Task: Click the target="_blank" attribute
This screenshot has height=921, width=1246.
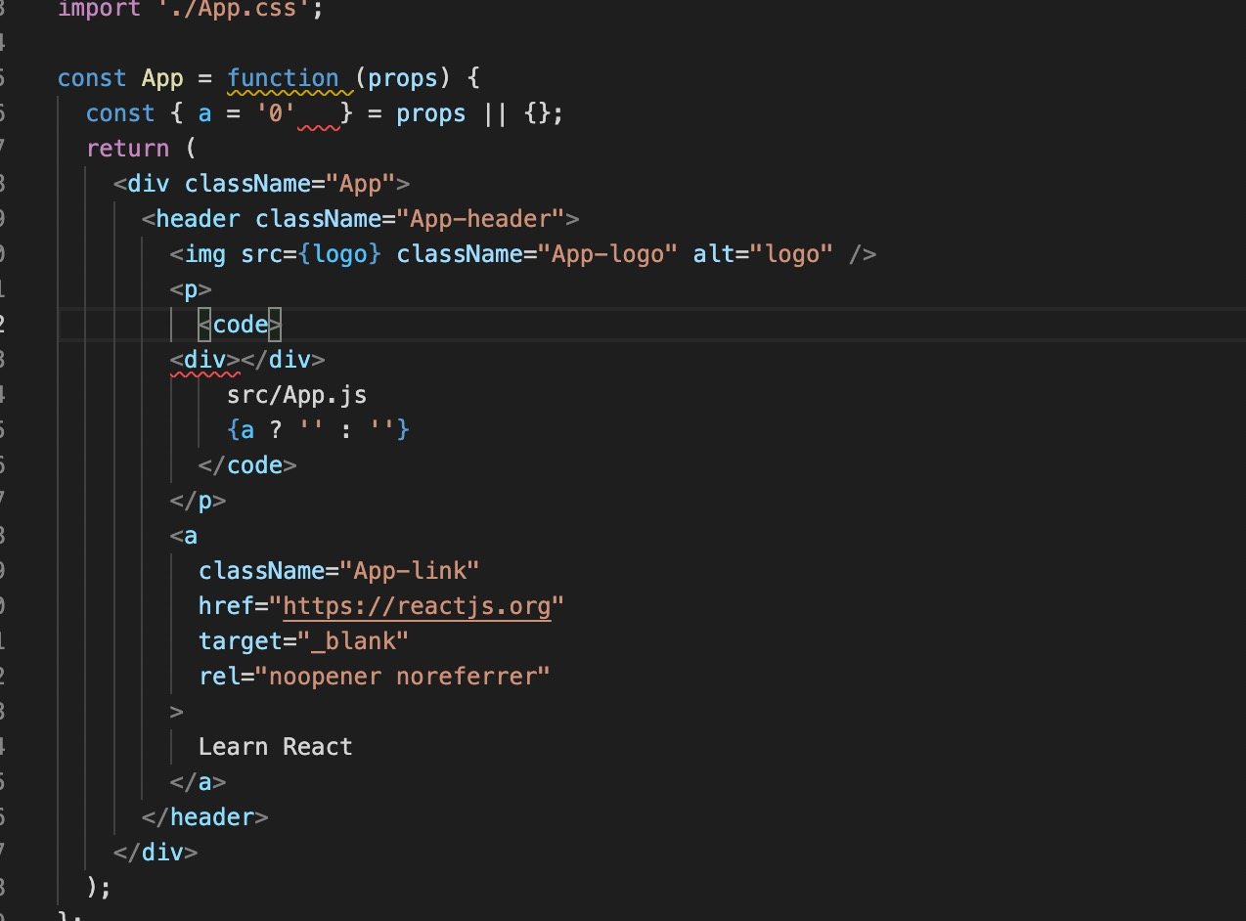Action: tap(303, 641)
